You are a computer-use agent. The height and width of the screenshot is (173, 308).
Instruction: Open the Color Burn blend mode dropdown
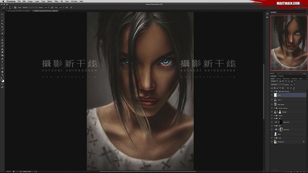click(277, 85)
